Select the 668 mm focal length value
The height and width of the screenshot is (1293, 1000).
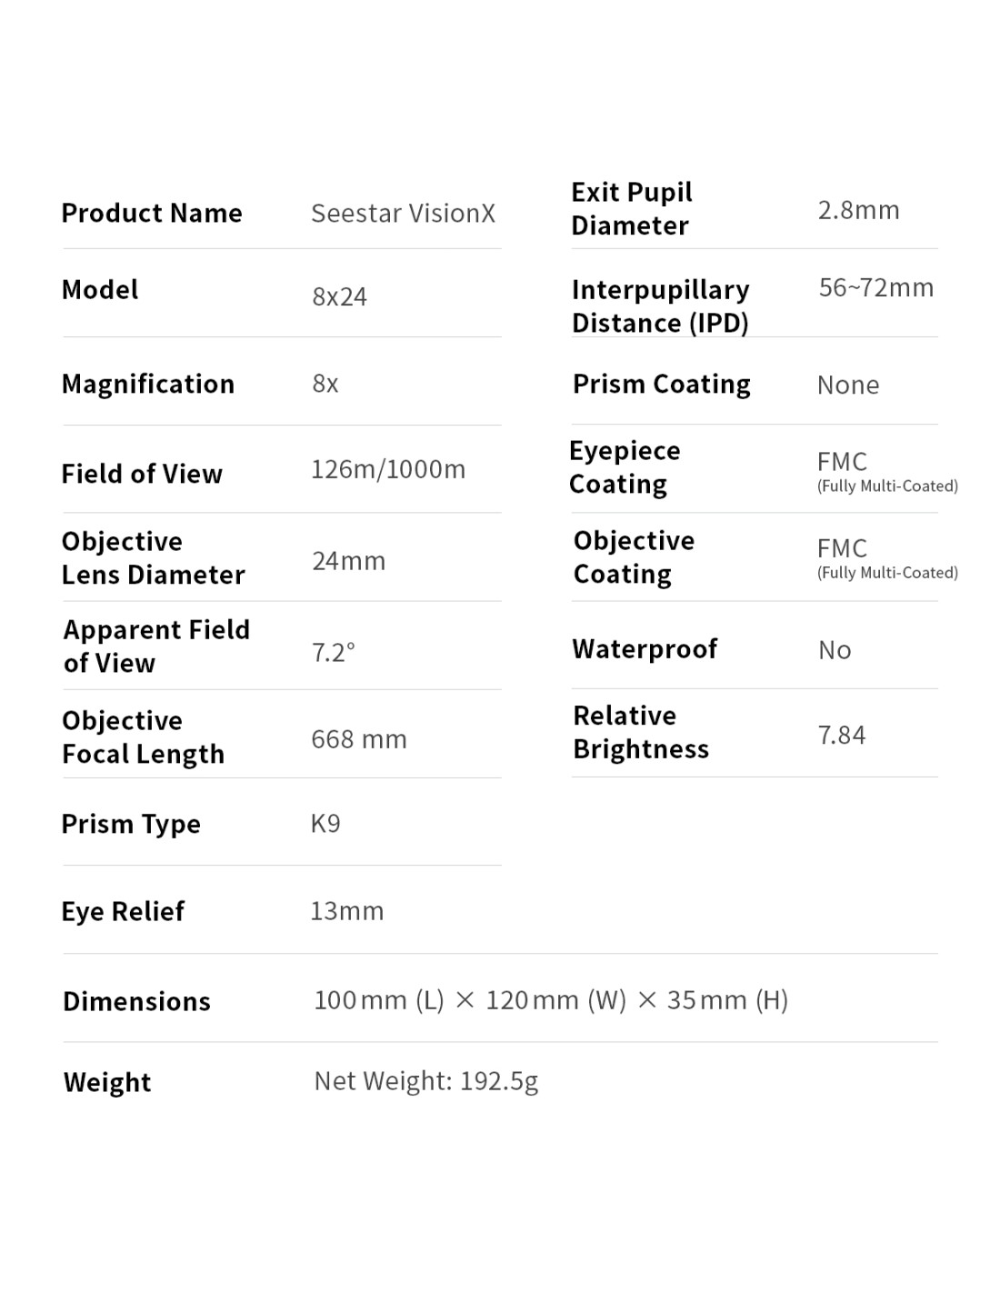pyautogui.click(x=359, y=739)
